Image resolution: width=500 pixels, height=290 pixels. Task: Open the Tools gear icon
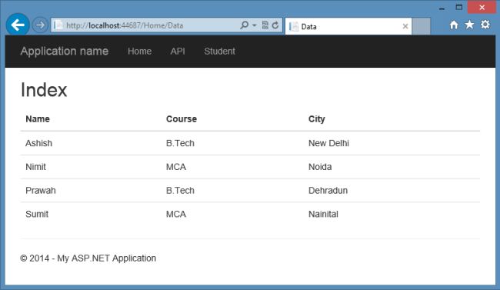(x=485, y=25)
